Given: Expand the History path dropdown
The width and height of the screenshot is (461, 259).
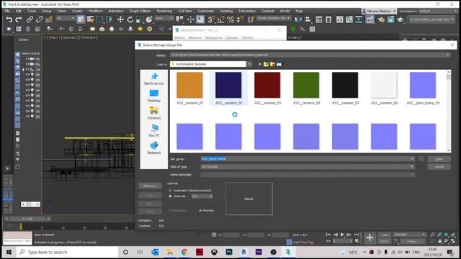Looking at the screenshot, I should 448,55.
